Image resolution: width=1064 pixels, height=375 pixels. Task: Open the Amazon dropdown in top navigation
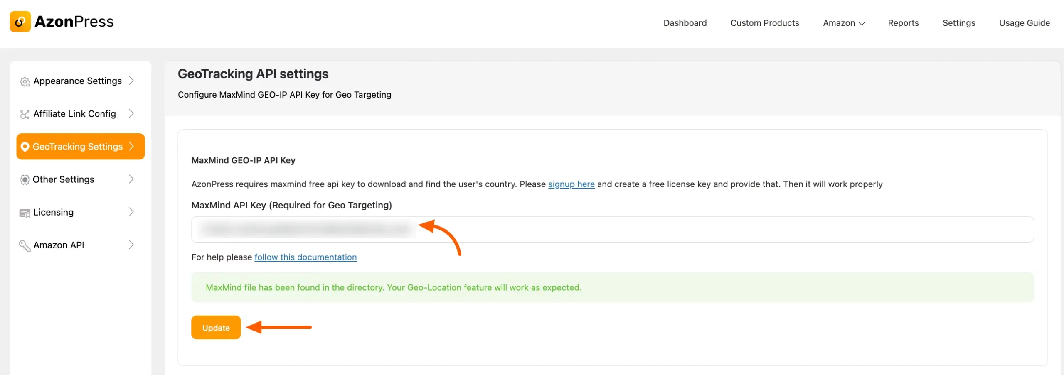[843, 23]
